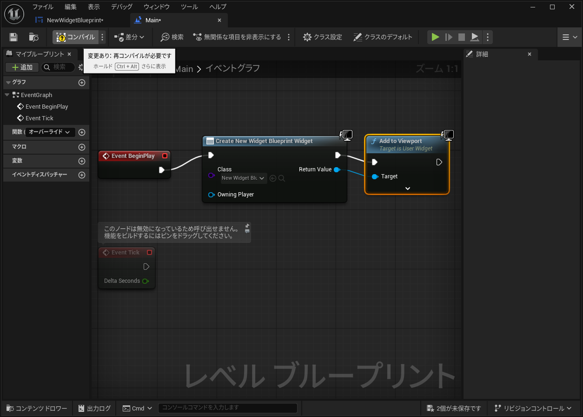Click browse-to-asset magnifier icon beside Class
583x417 pixels.
point(282,178)
